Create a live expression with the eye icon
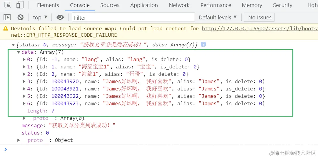The image size is (318, 158). click(60, 17)
